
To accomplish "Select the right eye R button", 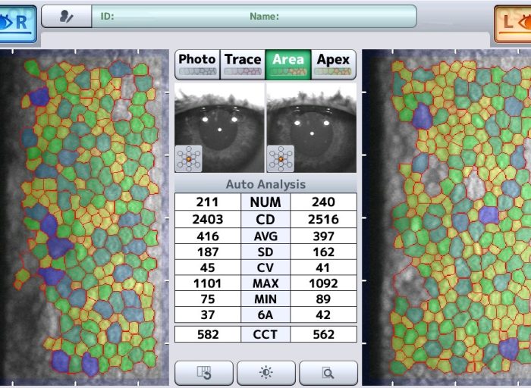I will [x=17, y=22].
